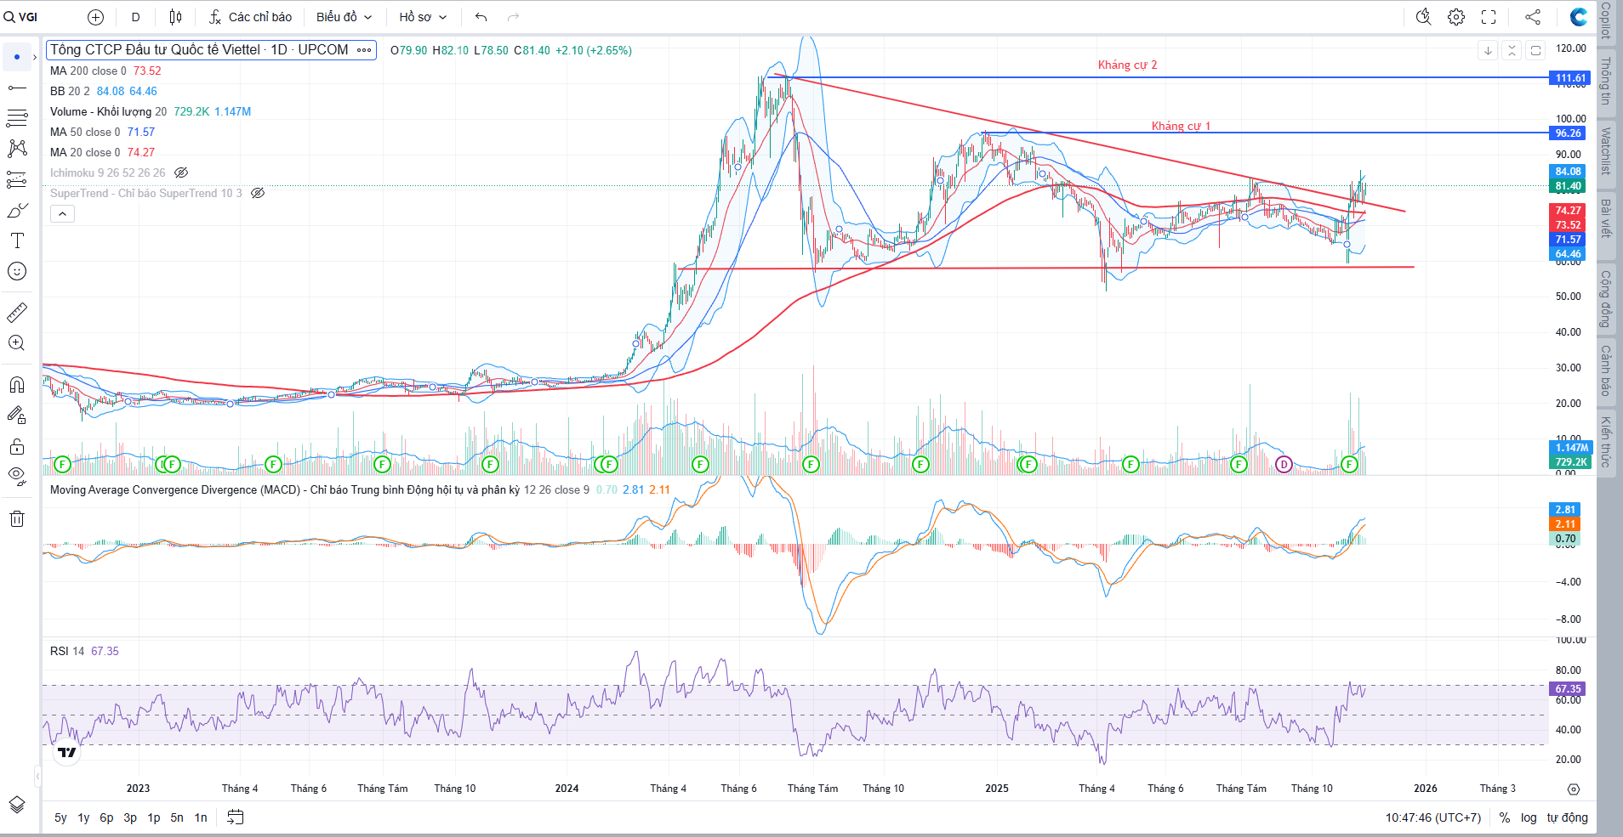The image size is (1623, 837).
Task: Toggle stay-in-drawing-mode pencil lock
Action: point(17,416)
